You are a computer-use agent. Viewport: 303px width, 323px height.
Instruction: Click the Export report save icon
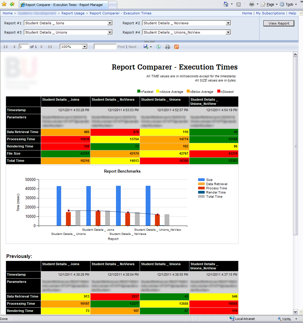tap(146, 47)
